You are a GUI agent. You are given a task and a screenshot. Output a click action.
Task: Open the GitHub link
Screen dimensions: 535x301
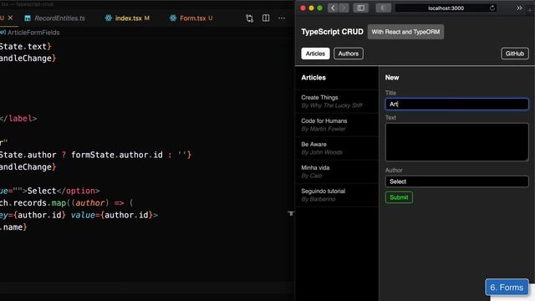point(515,54)
